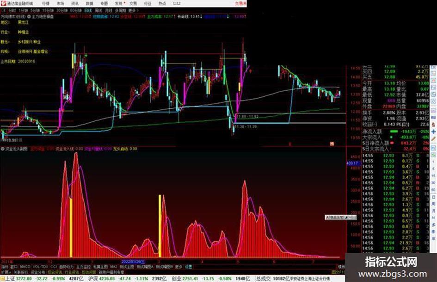
Task: Click the 周 period shortcut in right sidebar
Action: click(x=434, y=204)
